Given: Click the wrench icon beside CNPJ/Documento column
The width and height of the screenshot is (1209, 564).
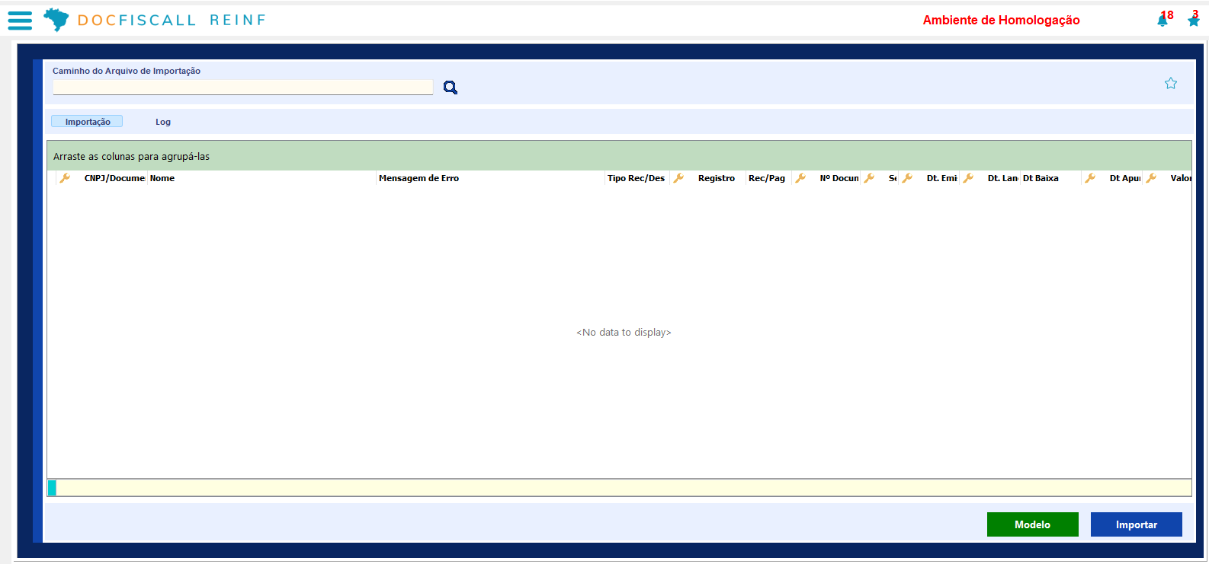Looking at the screenshot, I should pos(65,178).
